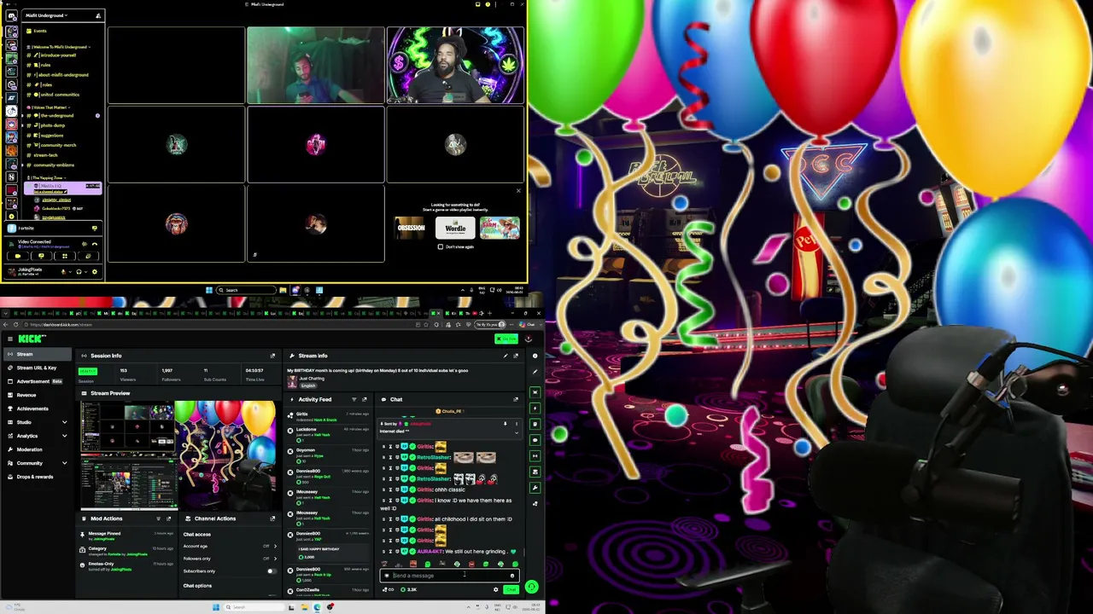Unpin the pinned chat message
The height and width of the screenshot is (614, 1093).
pyautogui.click(x=505, y=424)
